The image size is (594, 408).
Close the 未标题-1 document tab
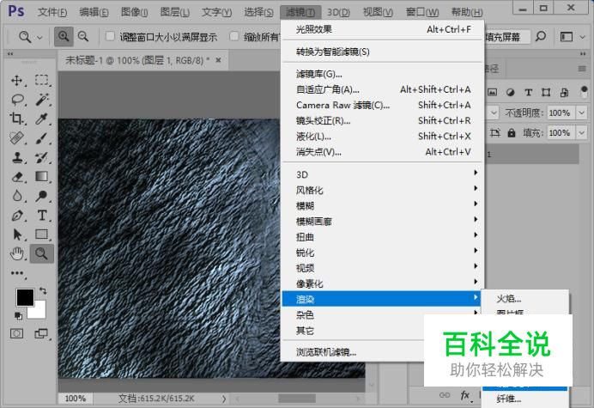click(x=218, y=60)
